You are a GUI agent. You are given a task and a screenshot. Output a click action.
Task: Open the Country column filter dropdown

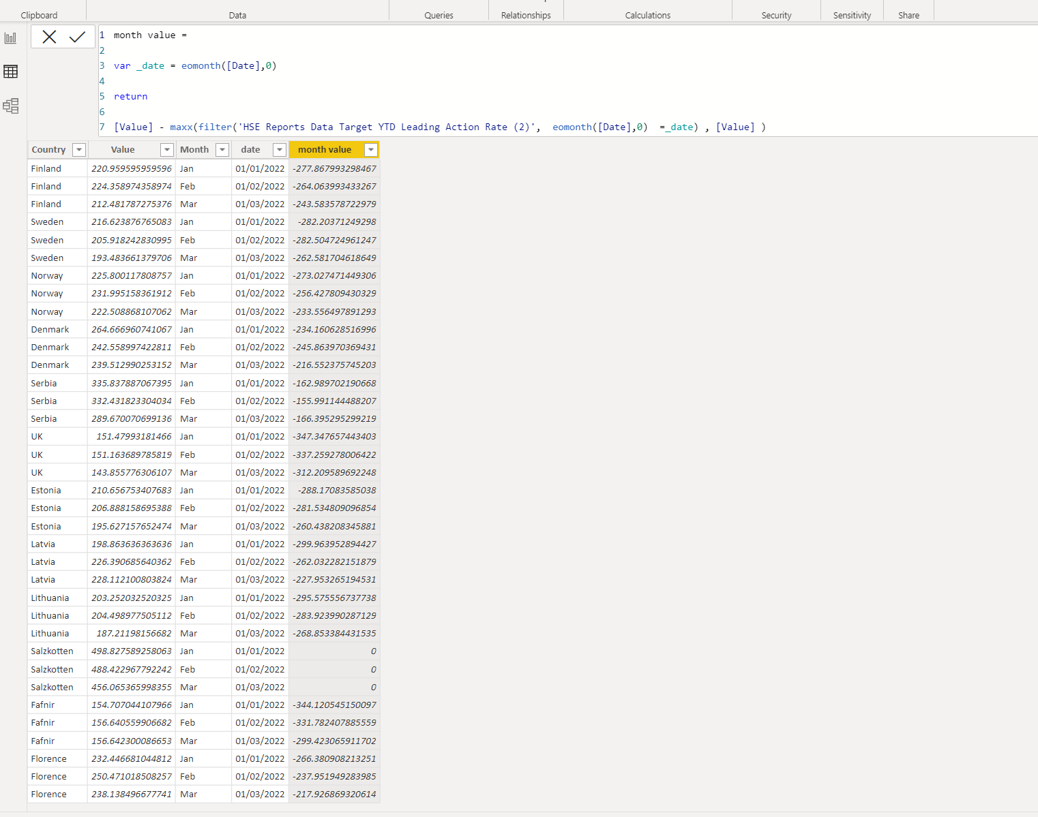[x=79, y=150]
